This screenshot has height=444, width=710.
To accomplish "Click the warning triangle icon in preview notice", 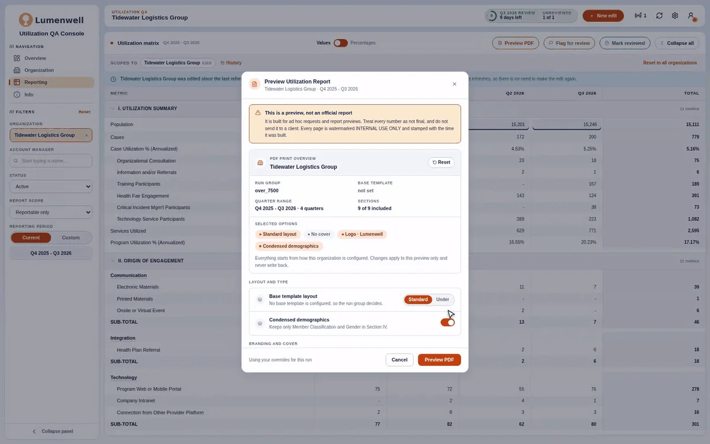I will click(258, 112).
